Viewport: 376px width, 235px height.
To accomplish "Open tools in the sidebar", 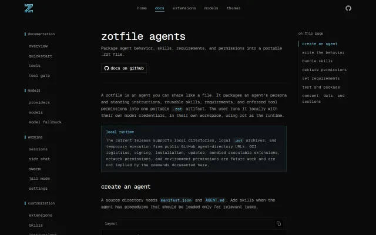I will [35, 66].
